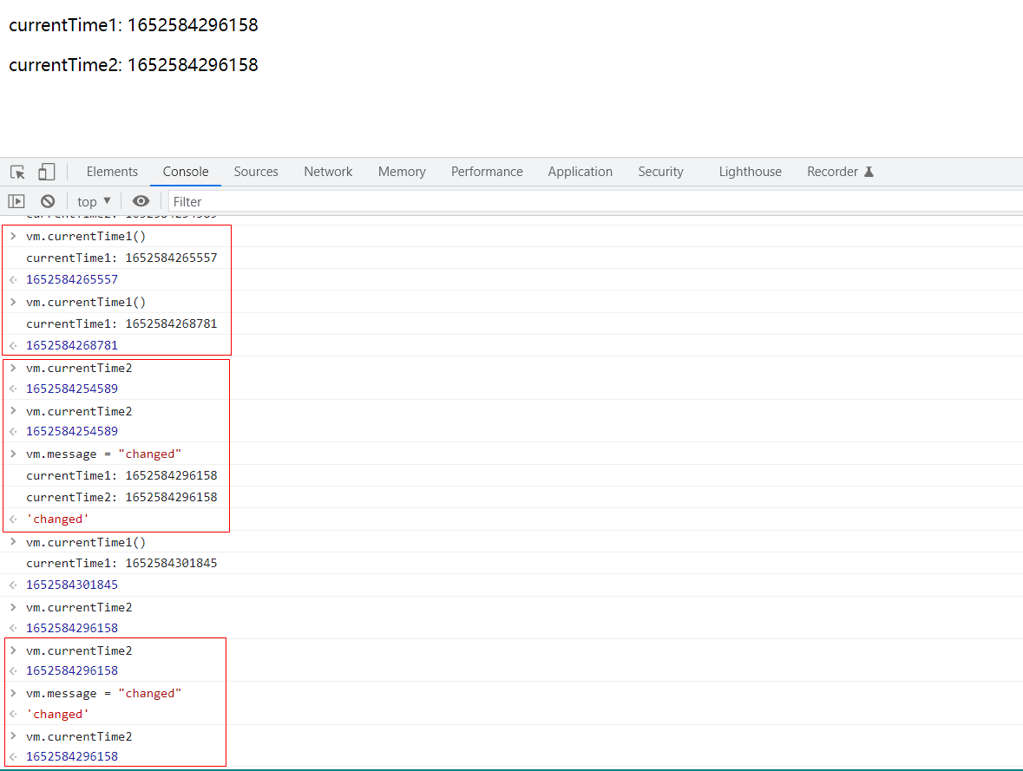Switch to the Elements tab
This screenshot has height=771, width=1023.
(x=112, y=172)
